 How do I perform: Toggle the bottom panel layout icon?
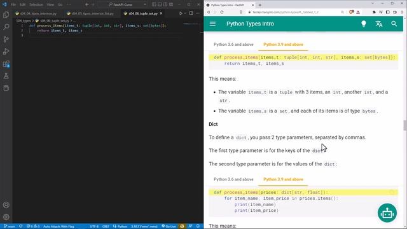point(160,4)
